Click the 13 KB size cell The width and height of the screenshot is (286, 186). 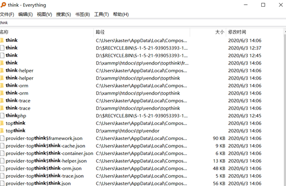tap(219, 161)
